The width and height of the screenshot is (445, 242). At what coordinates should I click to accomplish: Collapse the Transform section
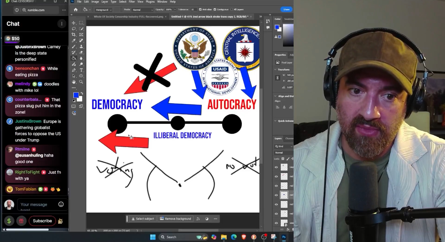coord(275,70)
